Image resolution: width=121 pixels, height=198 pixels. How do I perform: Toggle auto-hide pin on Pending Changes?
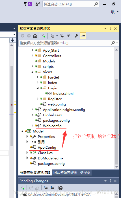point(111,181)
